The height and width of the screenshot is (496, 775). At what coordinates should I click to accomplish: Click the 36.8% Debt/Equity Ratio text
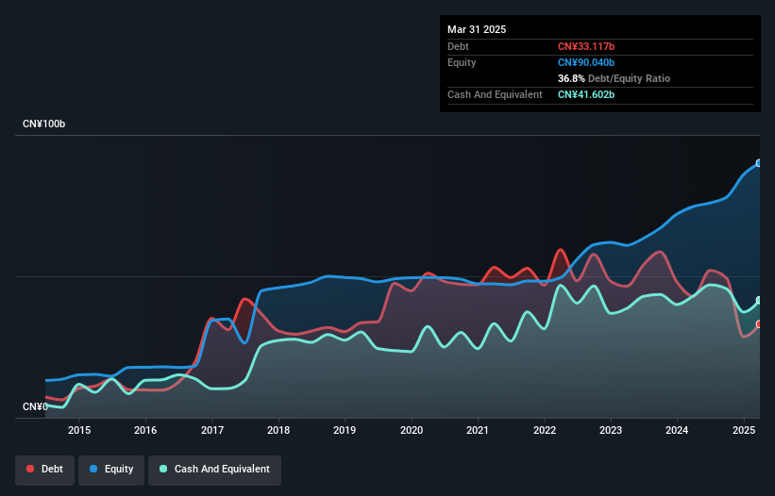(614, 78)
